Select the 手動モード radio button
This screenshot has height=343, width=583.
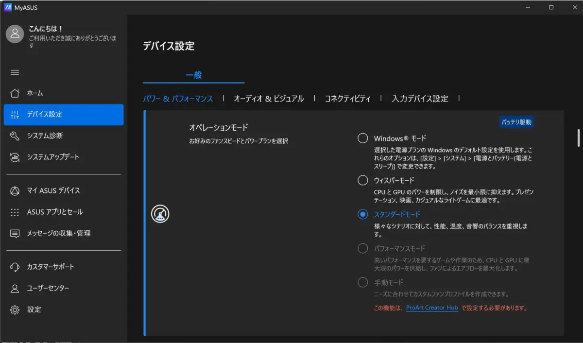coord(363,282)
